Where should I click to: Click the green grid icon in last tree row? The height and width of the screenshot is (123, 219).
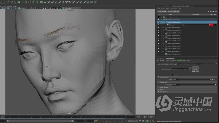(x=166, y=54)
